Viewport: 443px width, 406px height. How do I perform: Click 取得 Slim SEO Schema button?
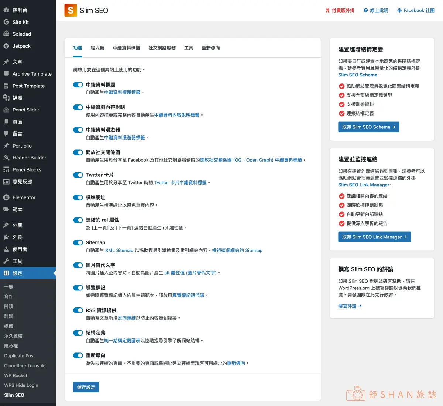click(369, 127)
